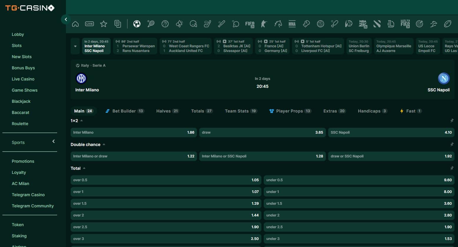Select the MMA icon
The height and width of the screenshot is (247, 458).
pyautogui.click(x=292, y=24)
